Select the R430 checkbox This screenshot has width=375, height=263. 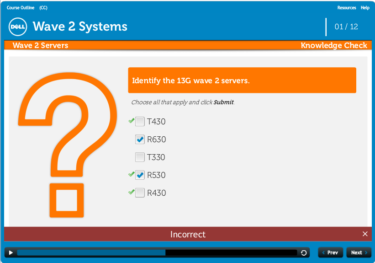140,193
